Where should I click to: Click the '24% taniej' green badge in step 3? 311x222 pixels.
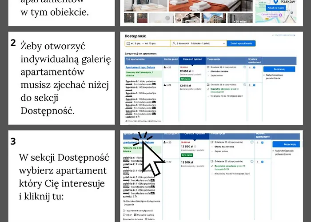click(187, 155)
